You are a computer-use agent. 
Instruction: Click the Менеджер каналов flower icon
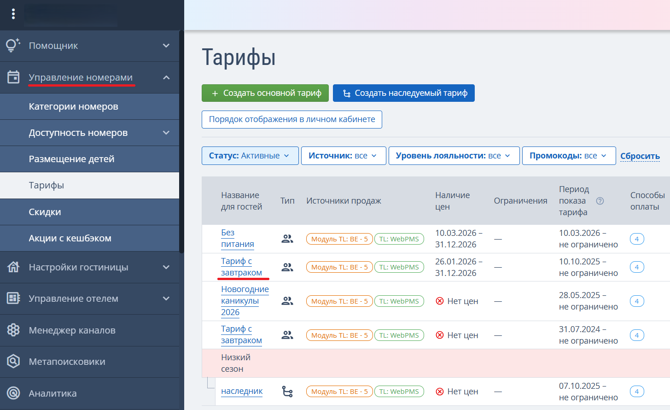tap(13, 330)
